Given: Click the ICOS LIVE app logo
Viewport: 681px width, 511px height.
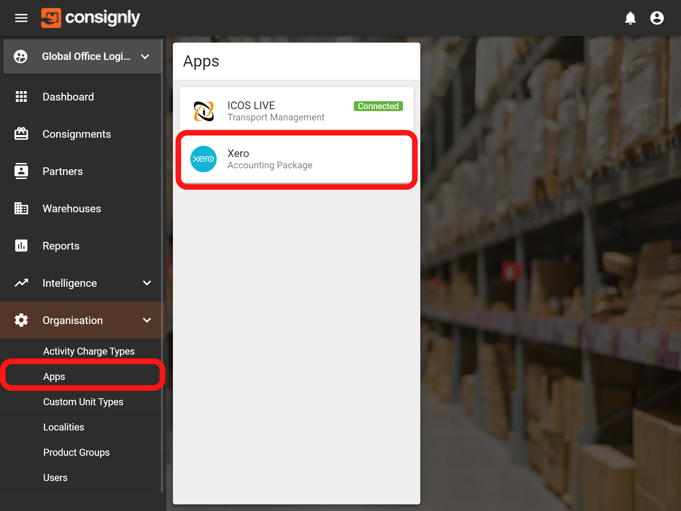Looking at the screenshot, I should [204, 111].
